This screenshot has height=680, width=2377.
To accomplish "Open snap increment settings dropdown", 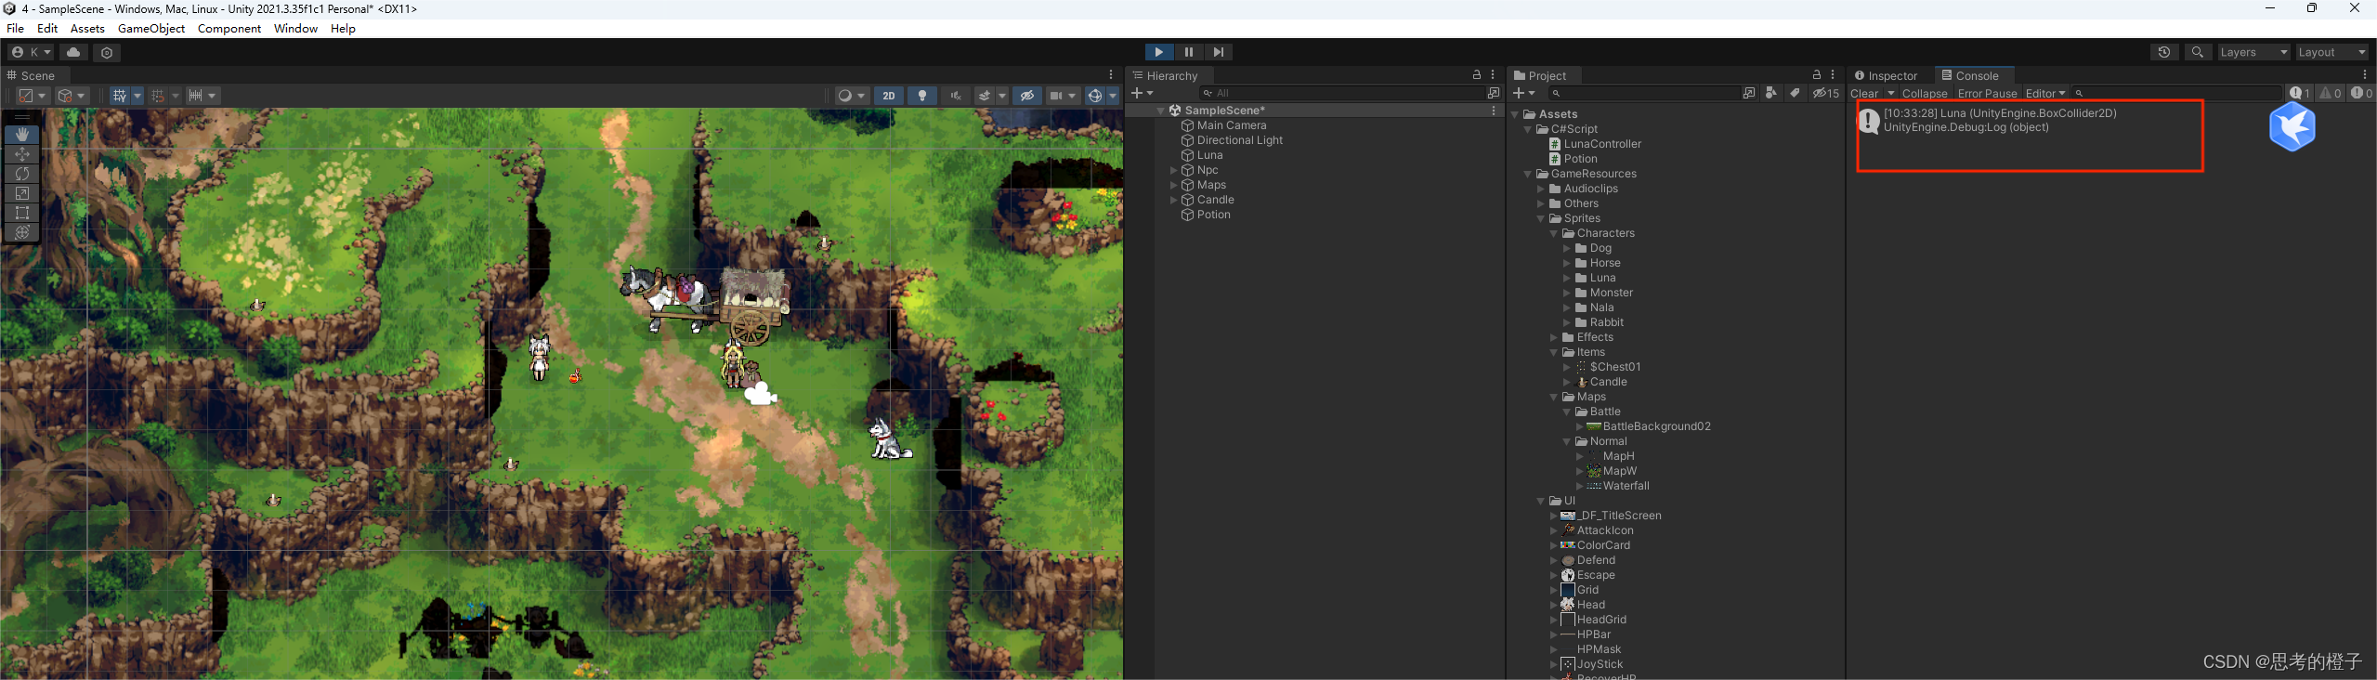I will [x=202, y=96].
